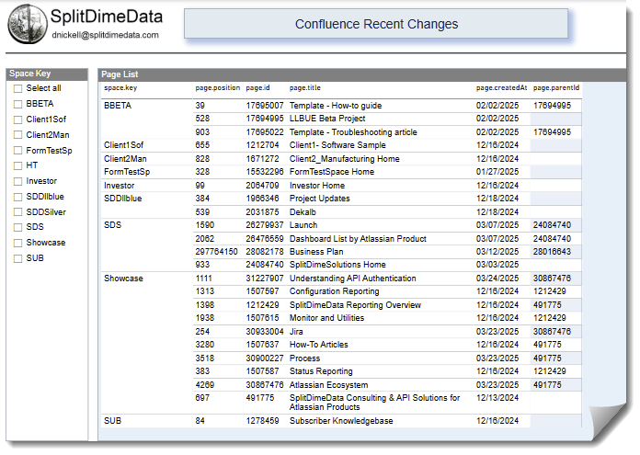Click the Confluence Recent Changes title banner
The height and width of the screenshot is (455, 640).
tap(376, 24)
